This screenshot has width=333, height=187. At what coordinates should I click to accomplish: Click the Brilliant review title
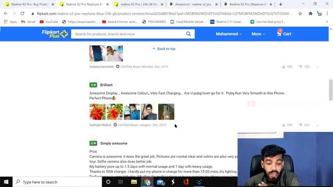click(x=106, y=85)
